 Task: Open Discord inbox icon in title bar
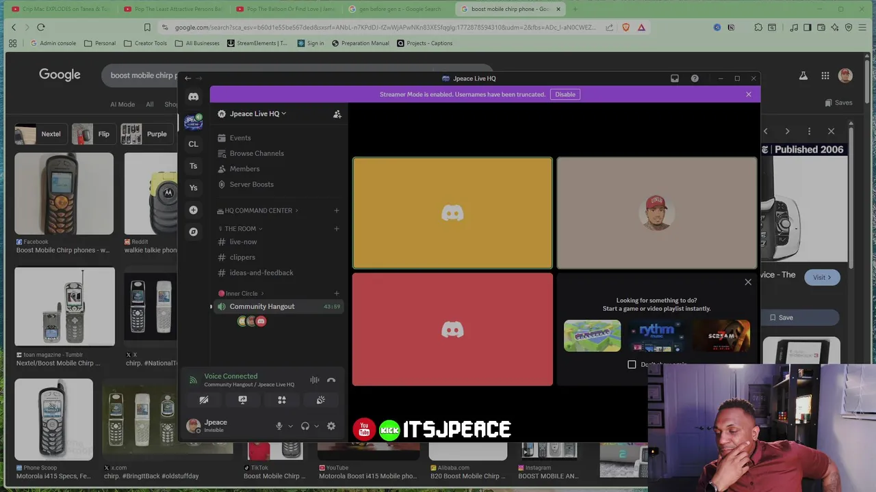click(675, 79)
